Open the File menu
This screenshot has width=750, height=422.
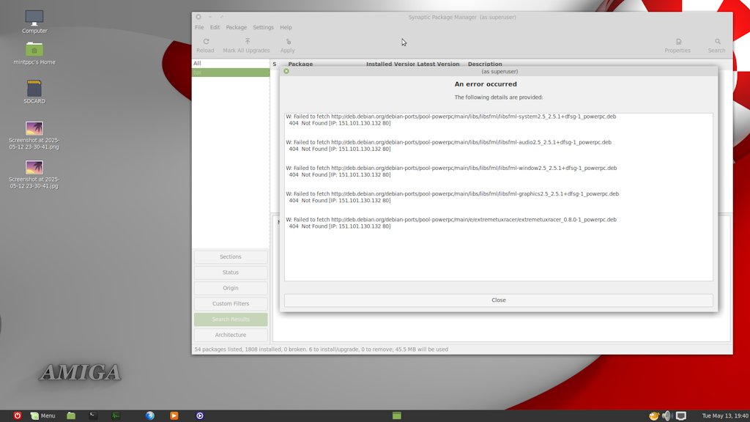click(199, 28)
